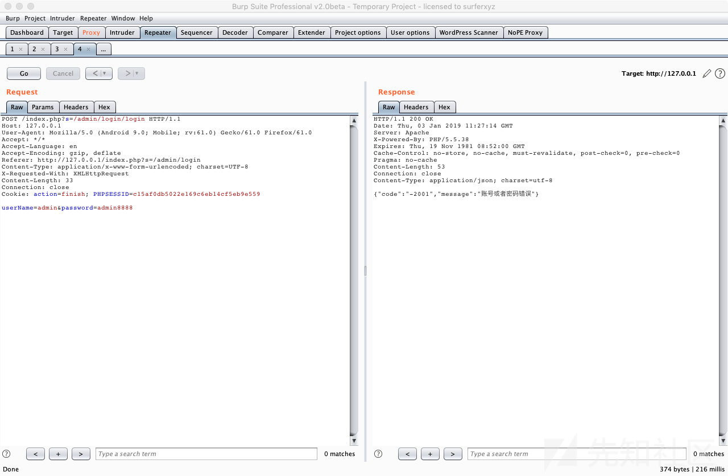Open Repeater help question mark icon
The width and height of the screenshot is (728, 476).
(x=720, y=73)
